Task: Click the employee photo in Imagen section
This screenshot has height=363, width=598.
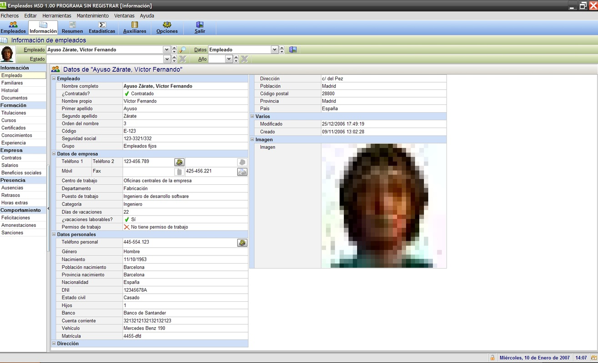Action: pos(384,206)
